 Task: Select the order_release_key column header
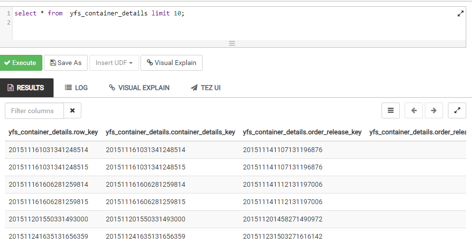(x=302, y=132)
